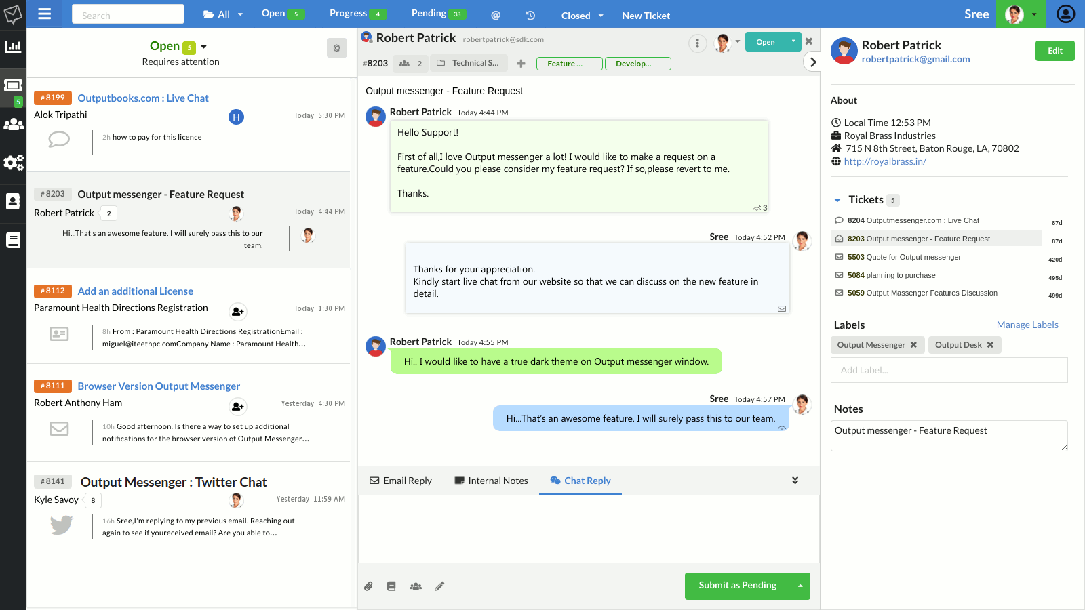Image resolution: width=1085 pixels, height=610 pixels.
Task: Open ticket Browser Version Output Messenger
Action: click(159, 386)
